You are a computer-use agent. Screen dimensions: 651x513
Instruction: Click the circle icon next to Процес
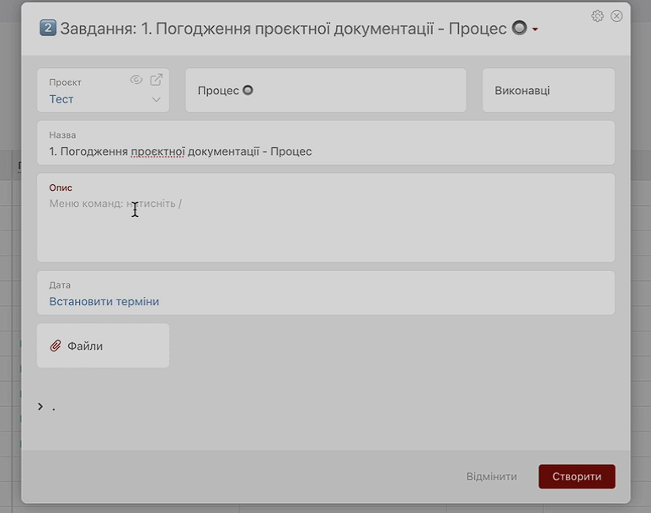click(248, 90)
